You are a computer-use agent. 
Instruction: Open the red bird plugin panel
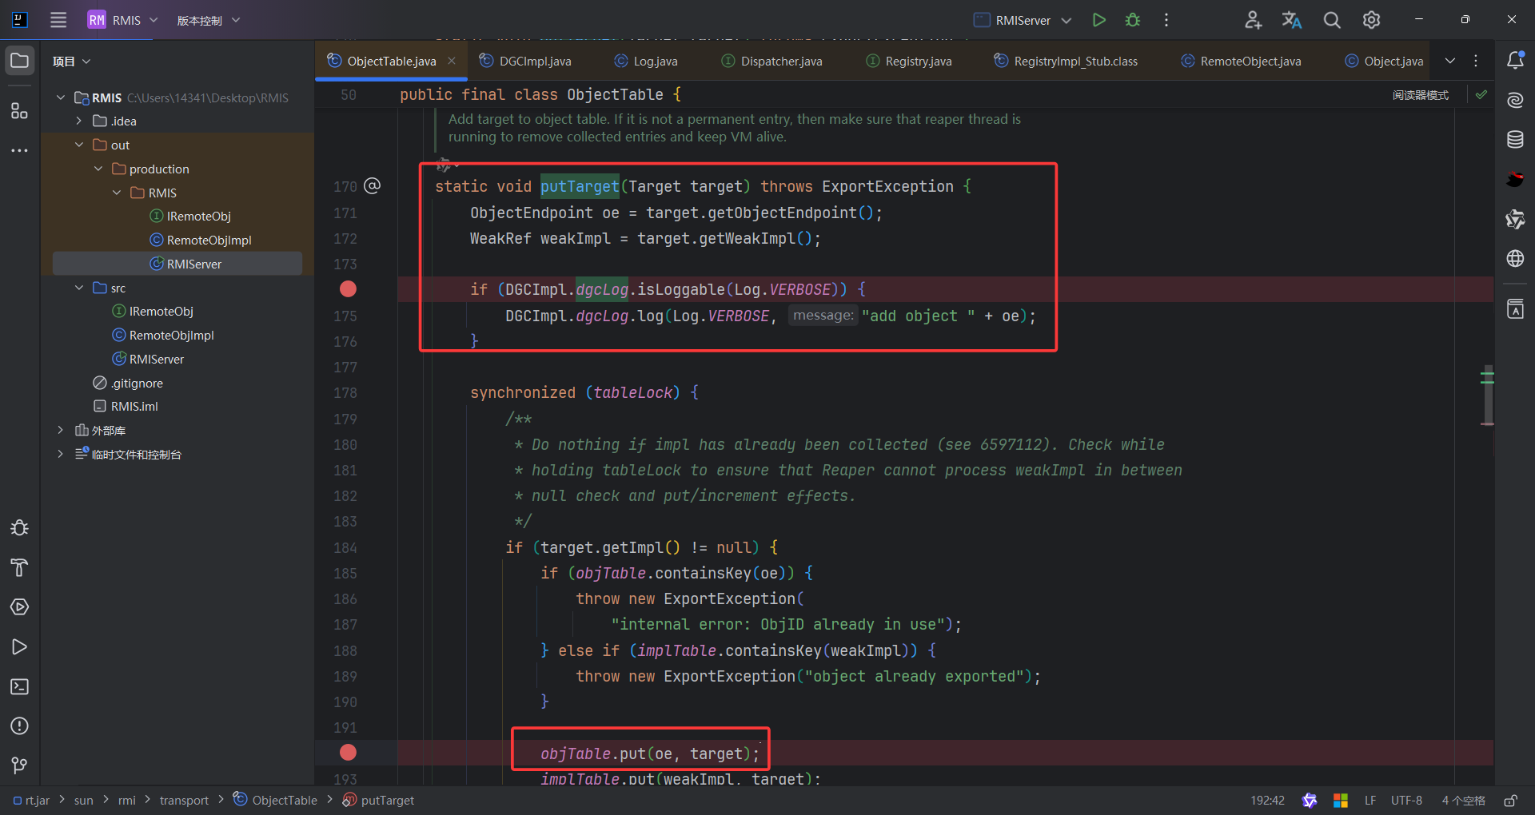coord(1515,179)
